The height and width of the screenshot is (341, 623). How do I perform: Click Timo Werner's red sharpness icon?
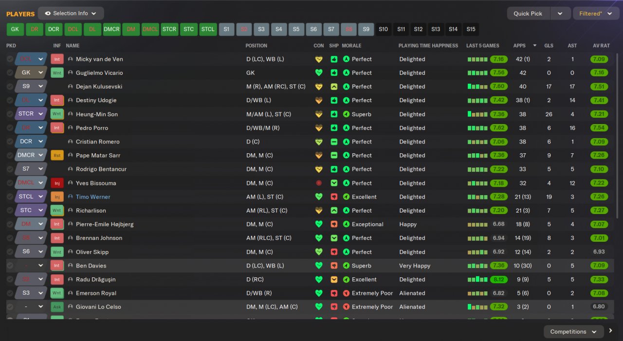334,197
